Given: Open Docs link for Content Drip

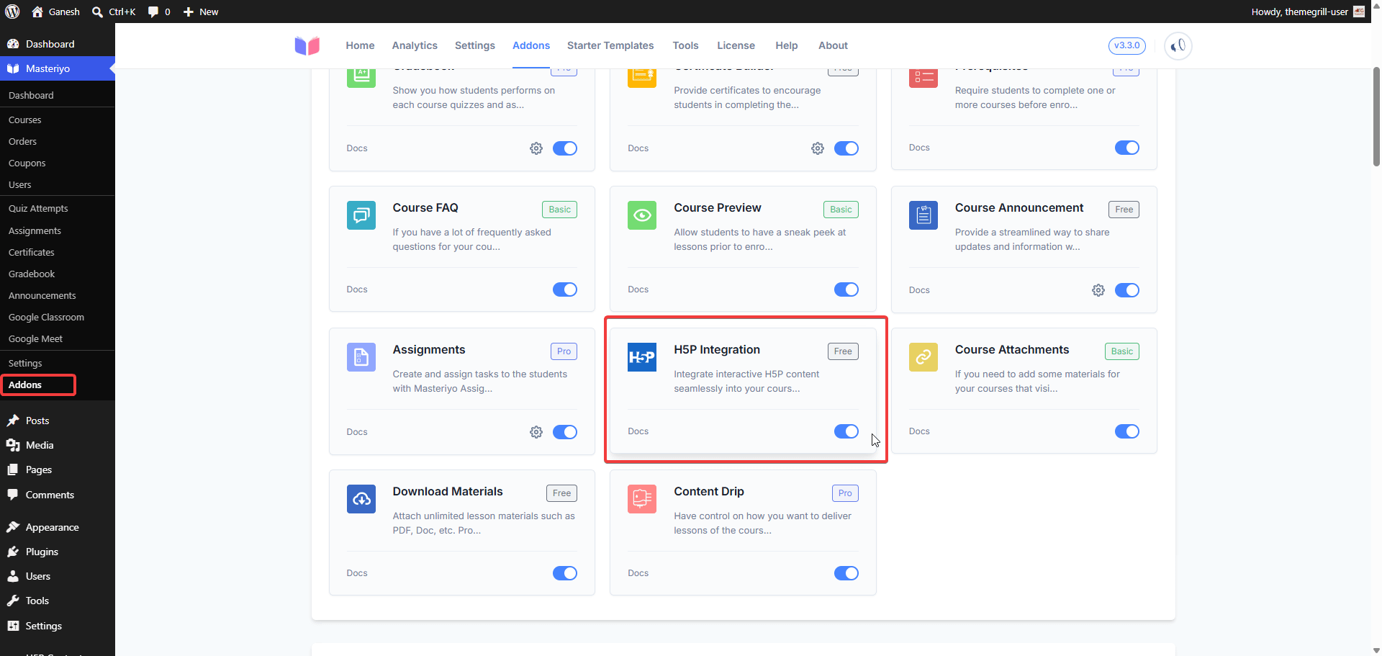Looking at the screenshot, I should coord(638,573).
